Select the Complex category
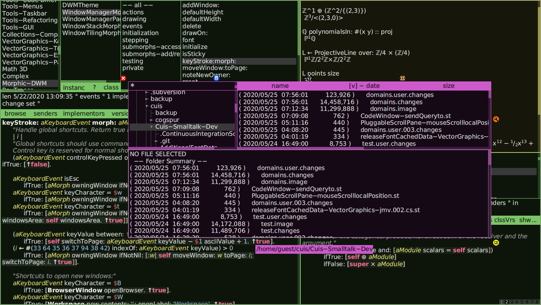This screenshot has height=305, width=541. coord(30,76)
